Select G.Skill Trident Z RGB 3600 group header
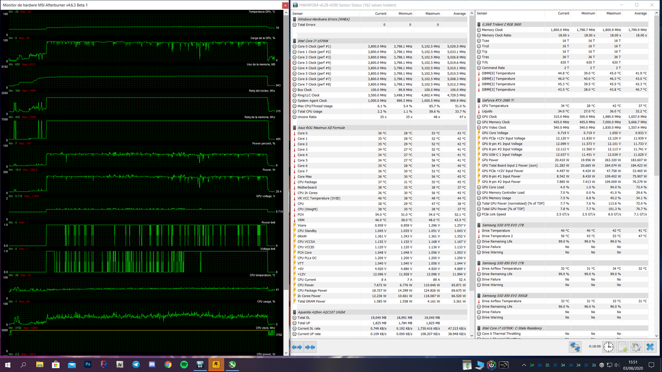The height and width of the screenshot is (372, 662). (x=562, y=24)
